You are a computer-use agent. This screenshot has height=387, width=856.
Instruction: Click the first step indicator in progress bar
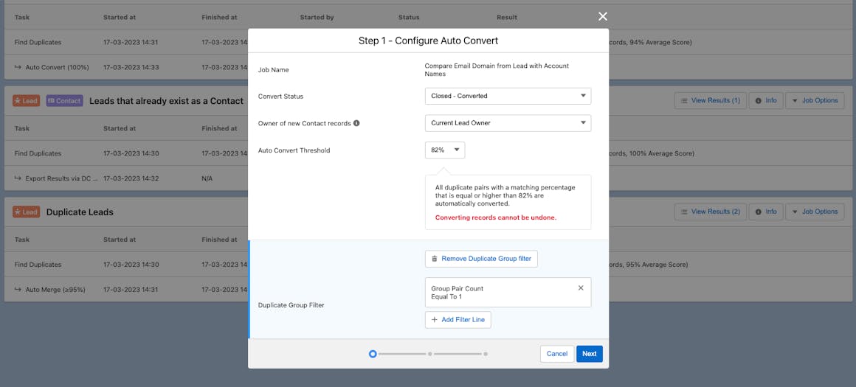[x=373, y=354]
